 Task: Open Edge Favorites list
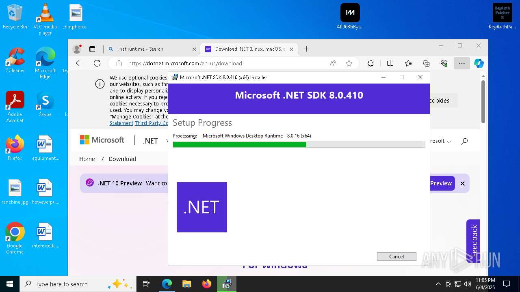(408, 63)
